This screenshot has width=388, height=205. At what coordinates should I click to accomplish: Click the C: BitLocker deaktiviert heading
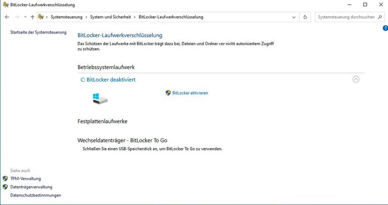[x=108, y=80]
